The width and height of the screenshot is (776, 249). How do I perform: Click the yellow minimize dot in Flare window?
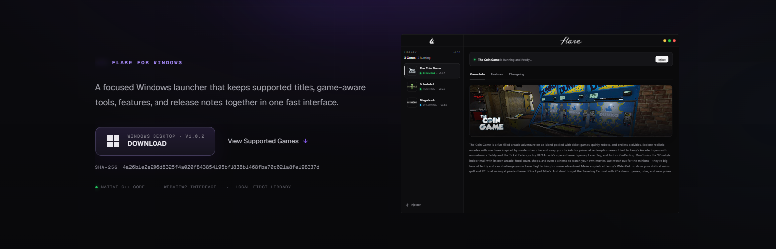(665, 41)
